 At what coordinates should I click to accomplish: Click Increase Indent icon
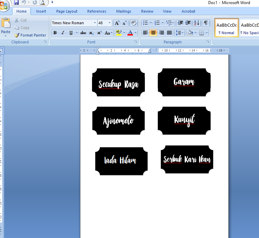pos(188,23)
